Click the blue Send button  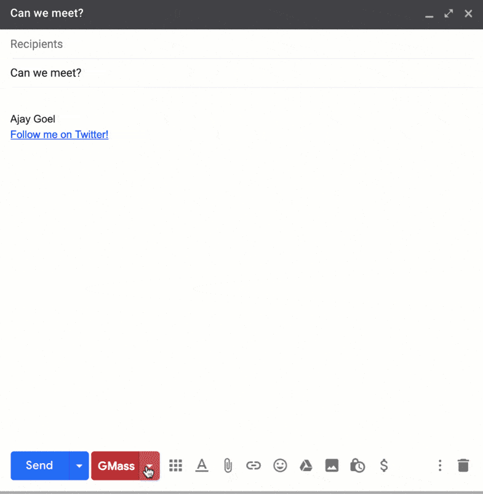pyautogui.click(x=39, y=466)
